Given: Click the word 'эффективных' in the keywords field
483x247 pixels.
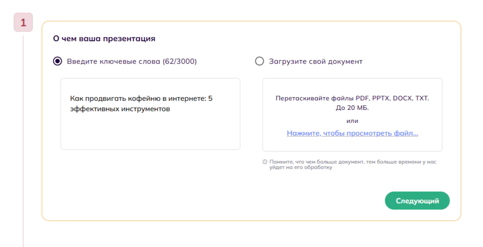Looking at the screenshot, I should coord(92,109).
